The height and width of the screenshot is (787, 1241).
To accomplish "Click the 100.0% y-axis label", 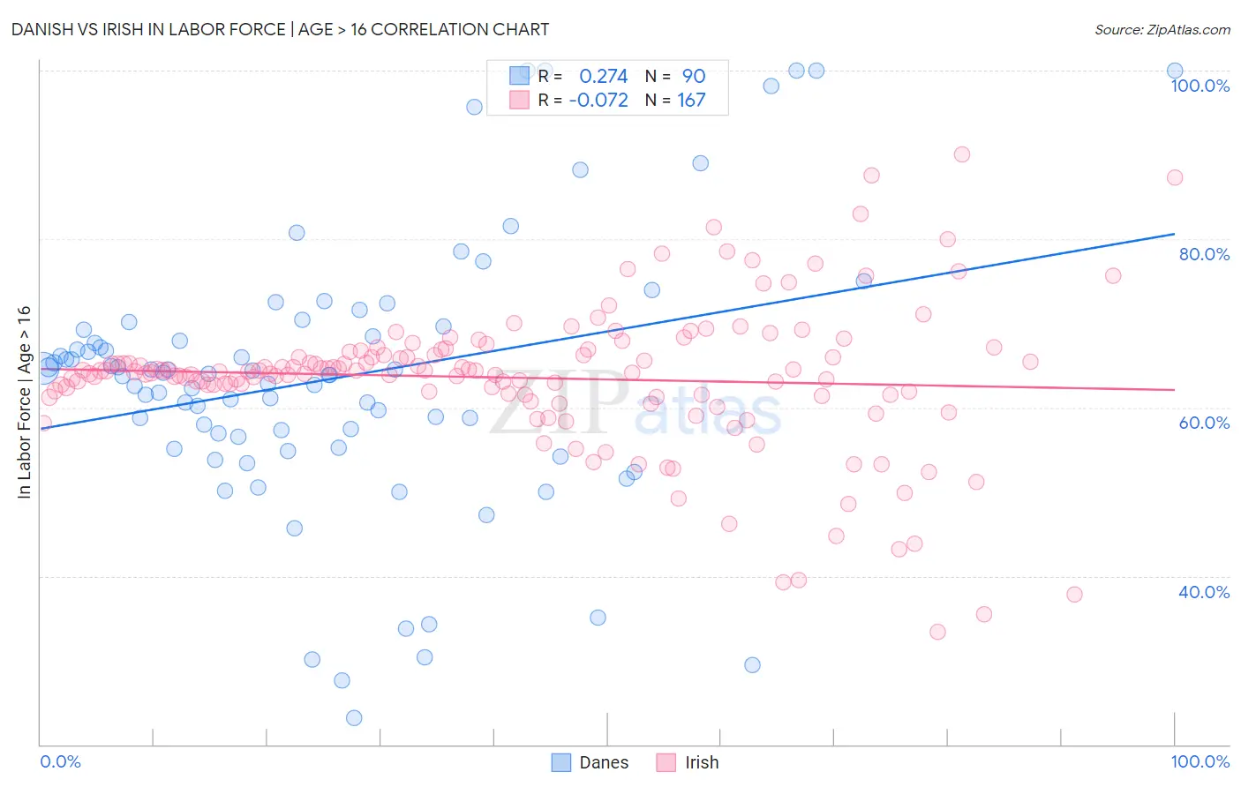I will pos(1200,86).
